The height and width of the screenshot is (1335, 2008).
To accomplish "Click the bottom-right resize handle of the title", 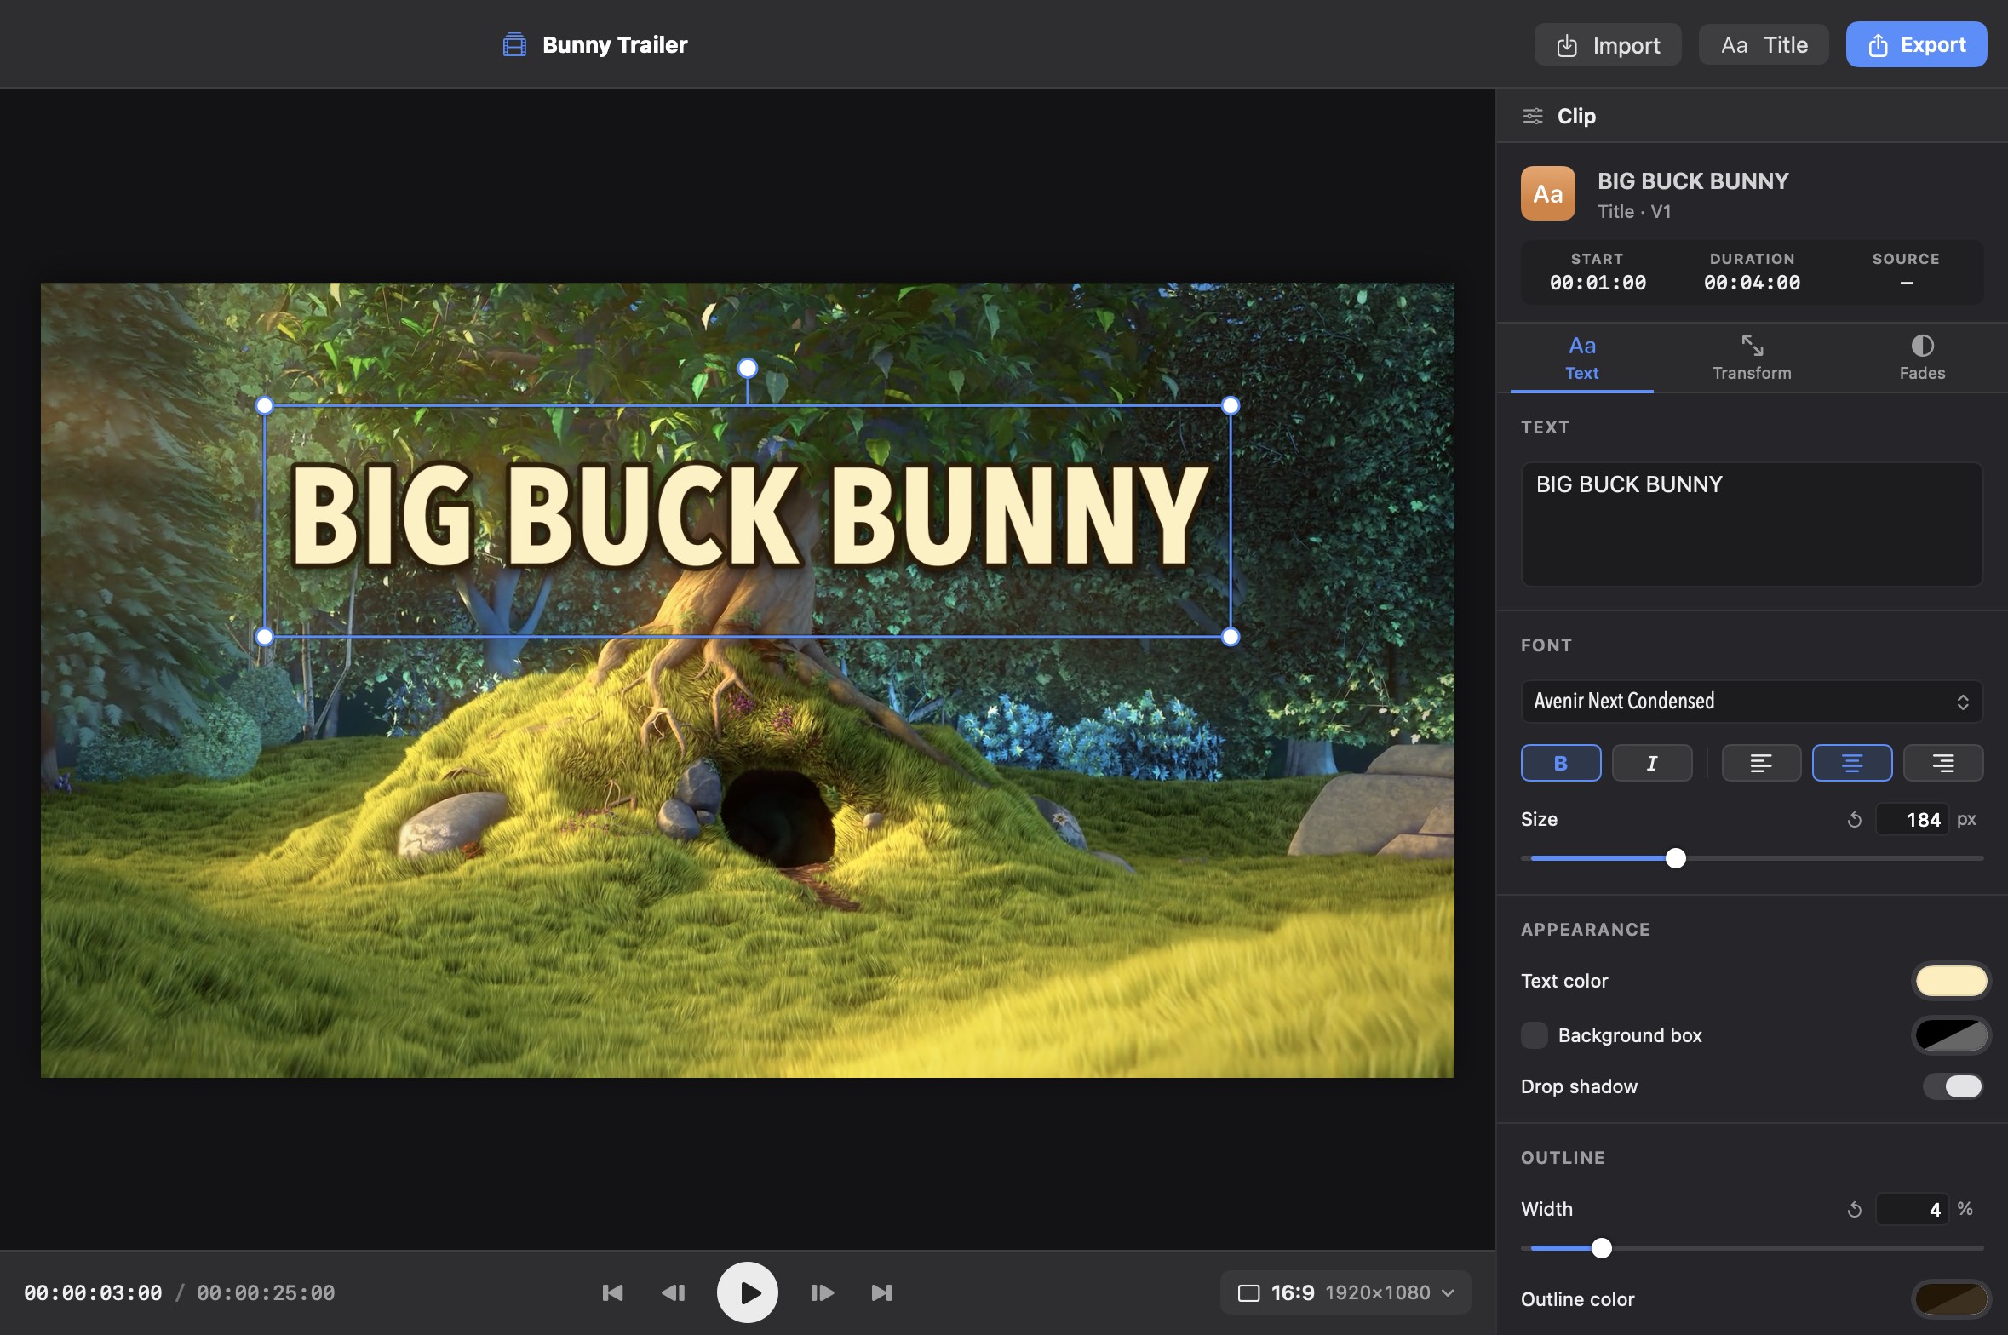I will pyautogui.click(x=1231, y=636).
